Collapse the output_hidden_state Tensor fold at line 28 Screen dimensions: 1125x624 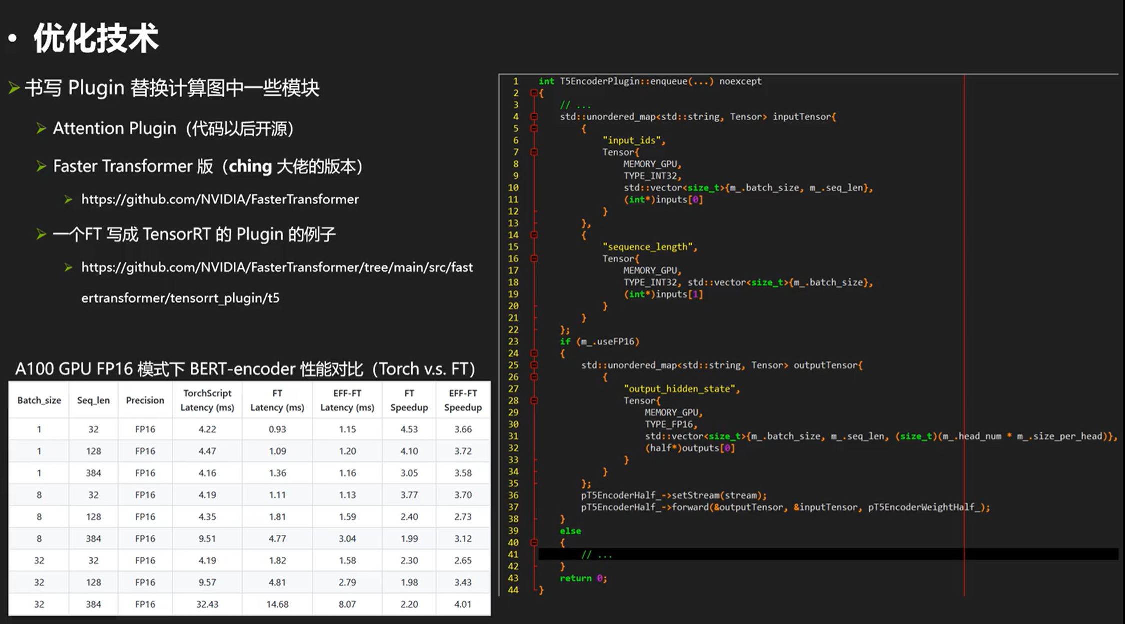[534, 401]
